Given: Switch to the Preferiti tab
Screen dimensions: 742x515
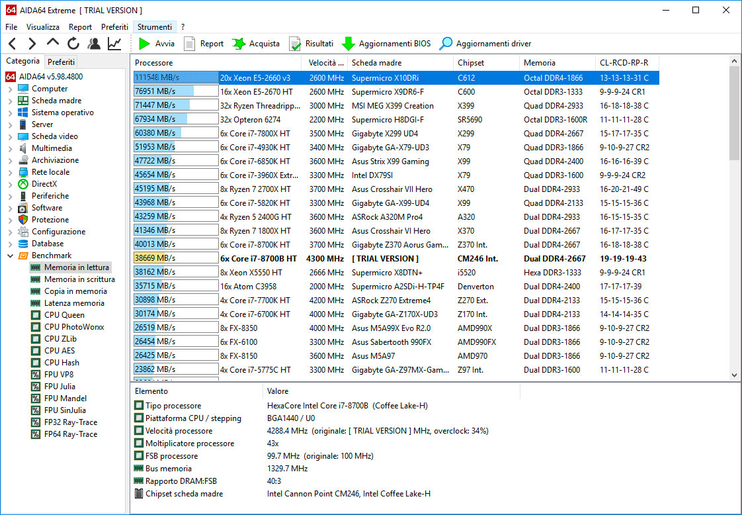Looking at the screenshot, I should [62, 62].
